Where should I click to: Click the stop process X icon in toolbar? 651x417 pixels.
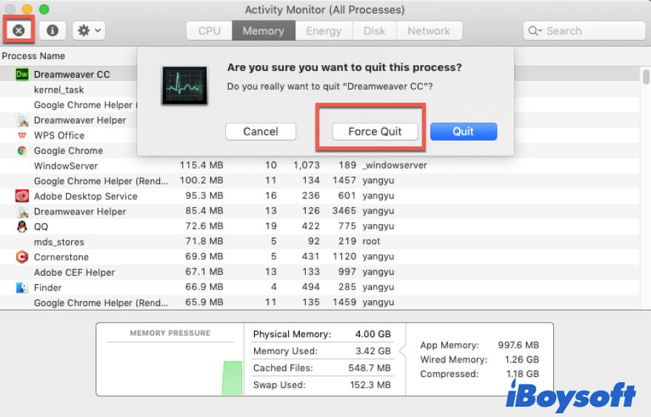pyautogui.click(x=19, y=31)
